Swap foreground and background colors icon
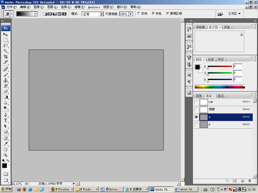This screenshot has width=258, height=193. (8, 161)
